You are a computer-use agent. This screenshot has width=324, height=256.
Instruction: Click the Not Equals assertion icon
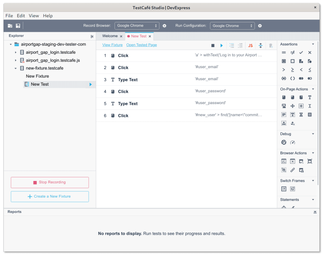[x=292, y=53]
